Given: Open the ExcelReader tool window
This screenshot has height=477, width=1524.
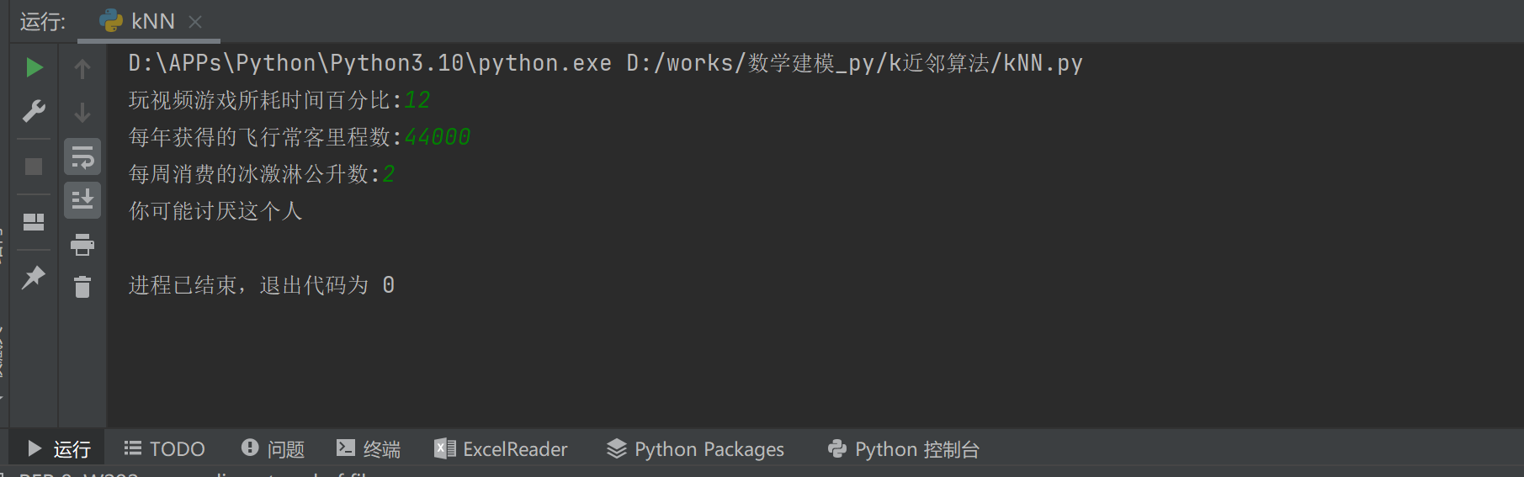Looking at the screenshot, I should click(502, 449).
